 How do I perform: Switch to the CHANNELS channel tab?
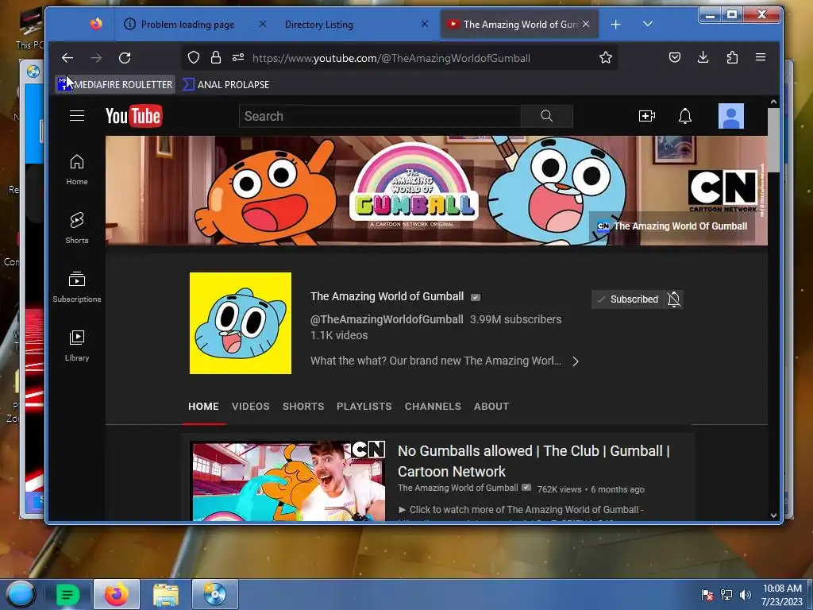(x=433, y=407)
